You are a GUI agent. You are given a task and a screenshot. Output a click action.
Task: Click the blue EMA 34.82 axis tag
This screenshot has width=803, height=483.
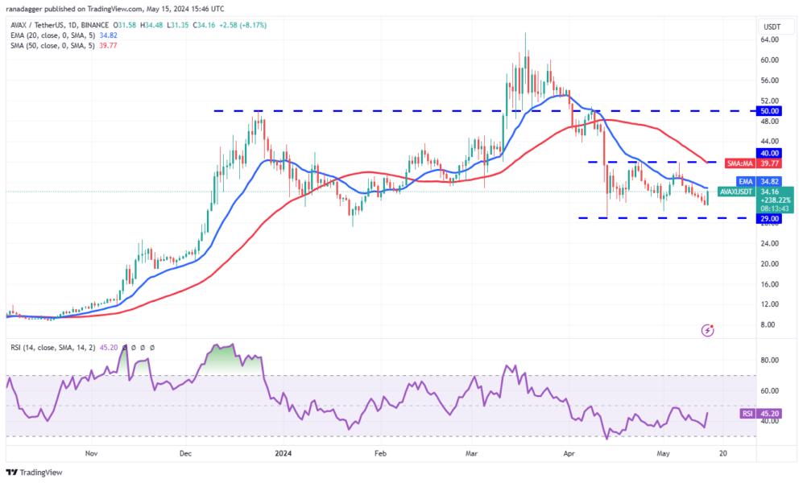click(x=759, y=182)
